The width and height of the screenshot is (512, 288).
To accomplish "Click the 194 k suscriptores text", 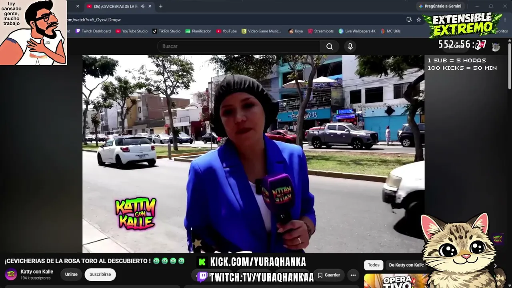I will pyautogui.click(x=36, y=278).
